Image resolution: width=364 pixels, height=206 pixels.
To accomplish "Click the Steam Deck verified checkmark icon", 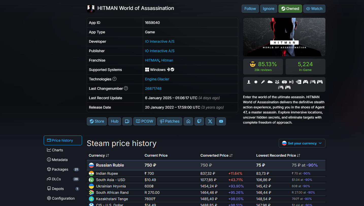I will (x=172, y=69).
